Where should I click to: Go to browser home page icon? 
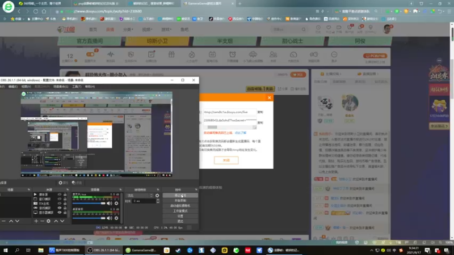[44, 11]
